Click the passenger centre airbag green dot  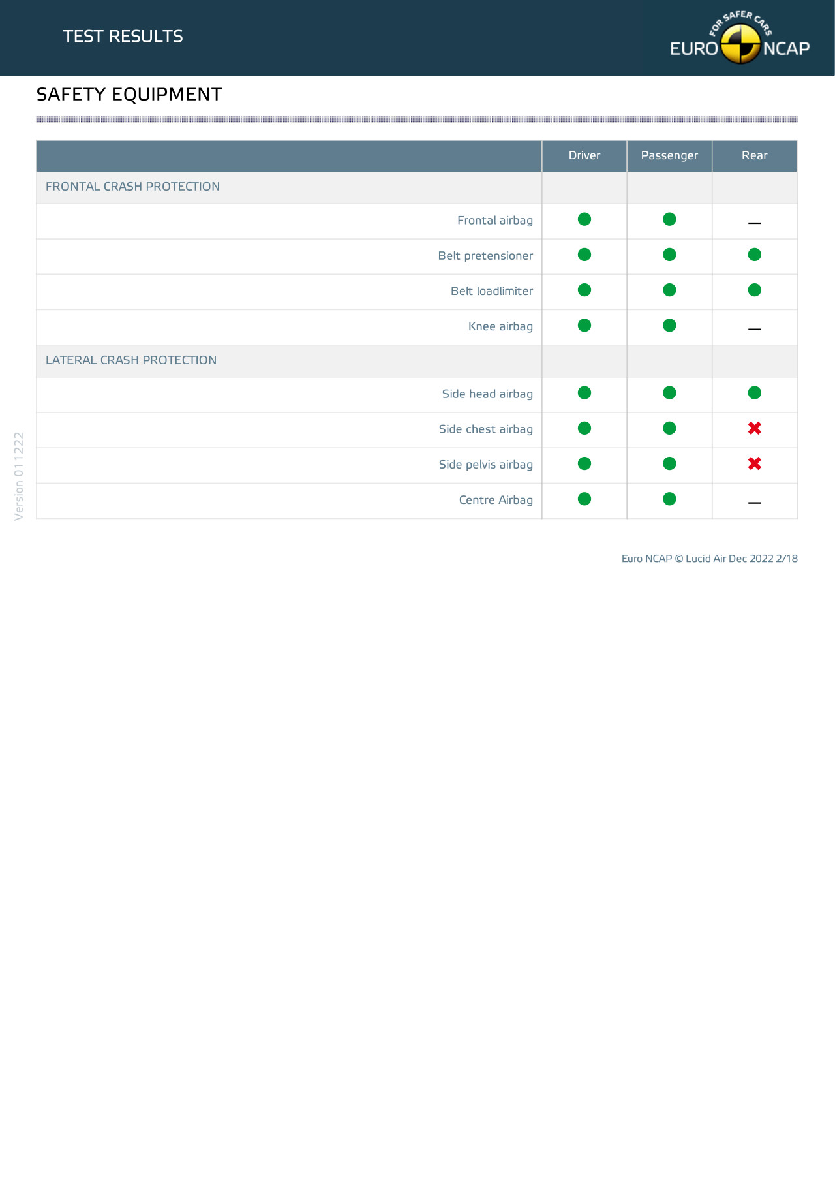669,499
